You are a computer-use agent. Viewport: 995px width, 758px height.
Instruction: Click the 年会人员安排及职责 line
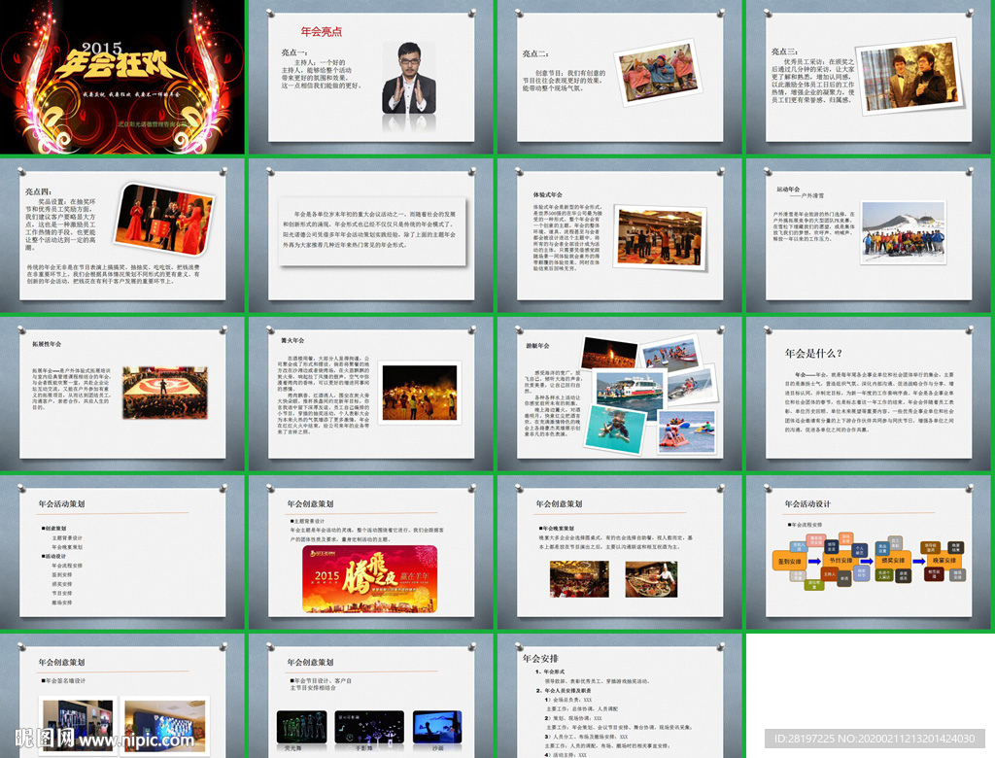click(565, 691)
